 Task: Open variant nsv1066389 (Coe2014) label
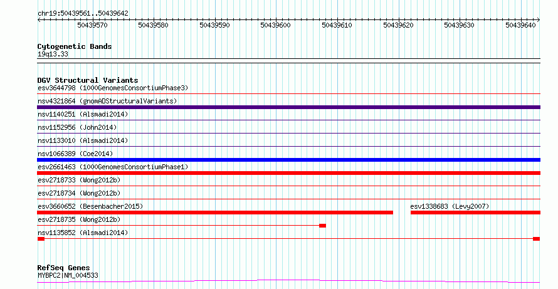(x=75, y=154)
